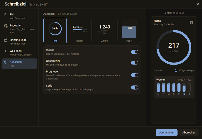The height and width of the screenshot is (139, 202).
Task: Toggle the Woche switch off
Action: coord(135,52)
